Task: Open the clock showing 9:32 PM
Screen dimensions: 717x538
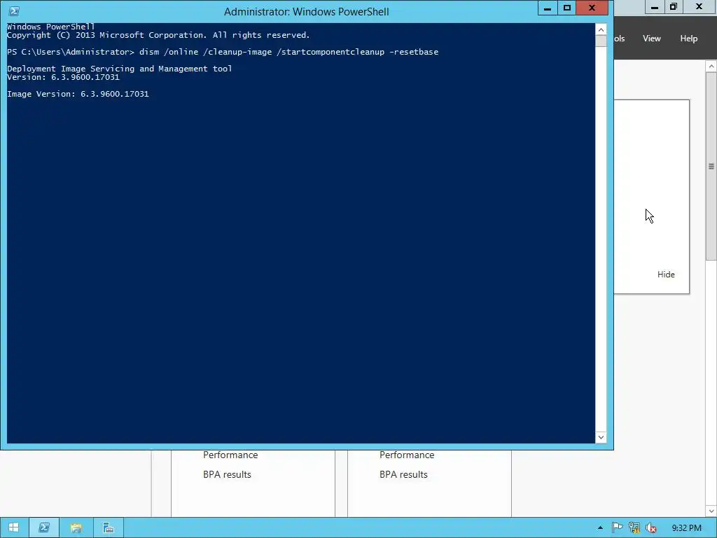Action: tap(686, 528)
